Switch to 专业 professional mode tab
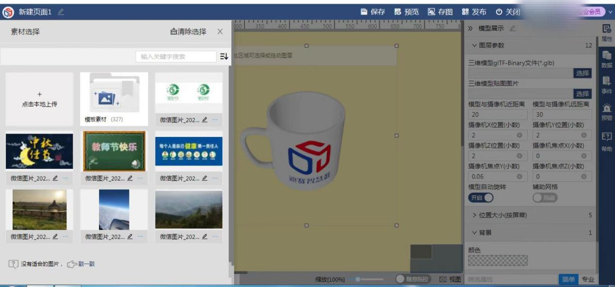 pos(588,279)
